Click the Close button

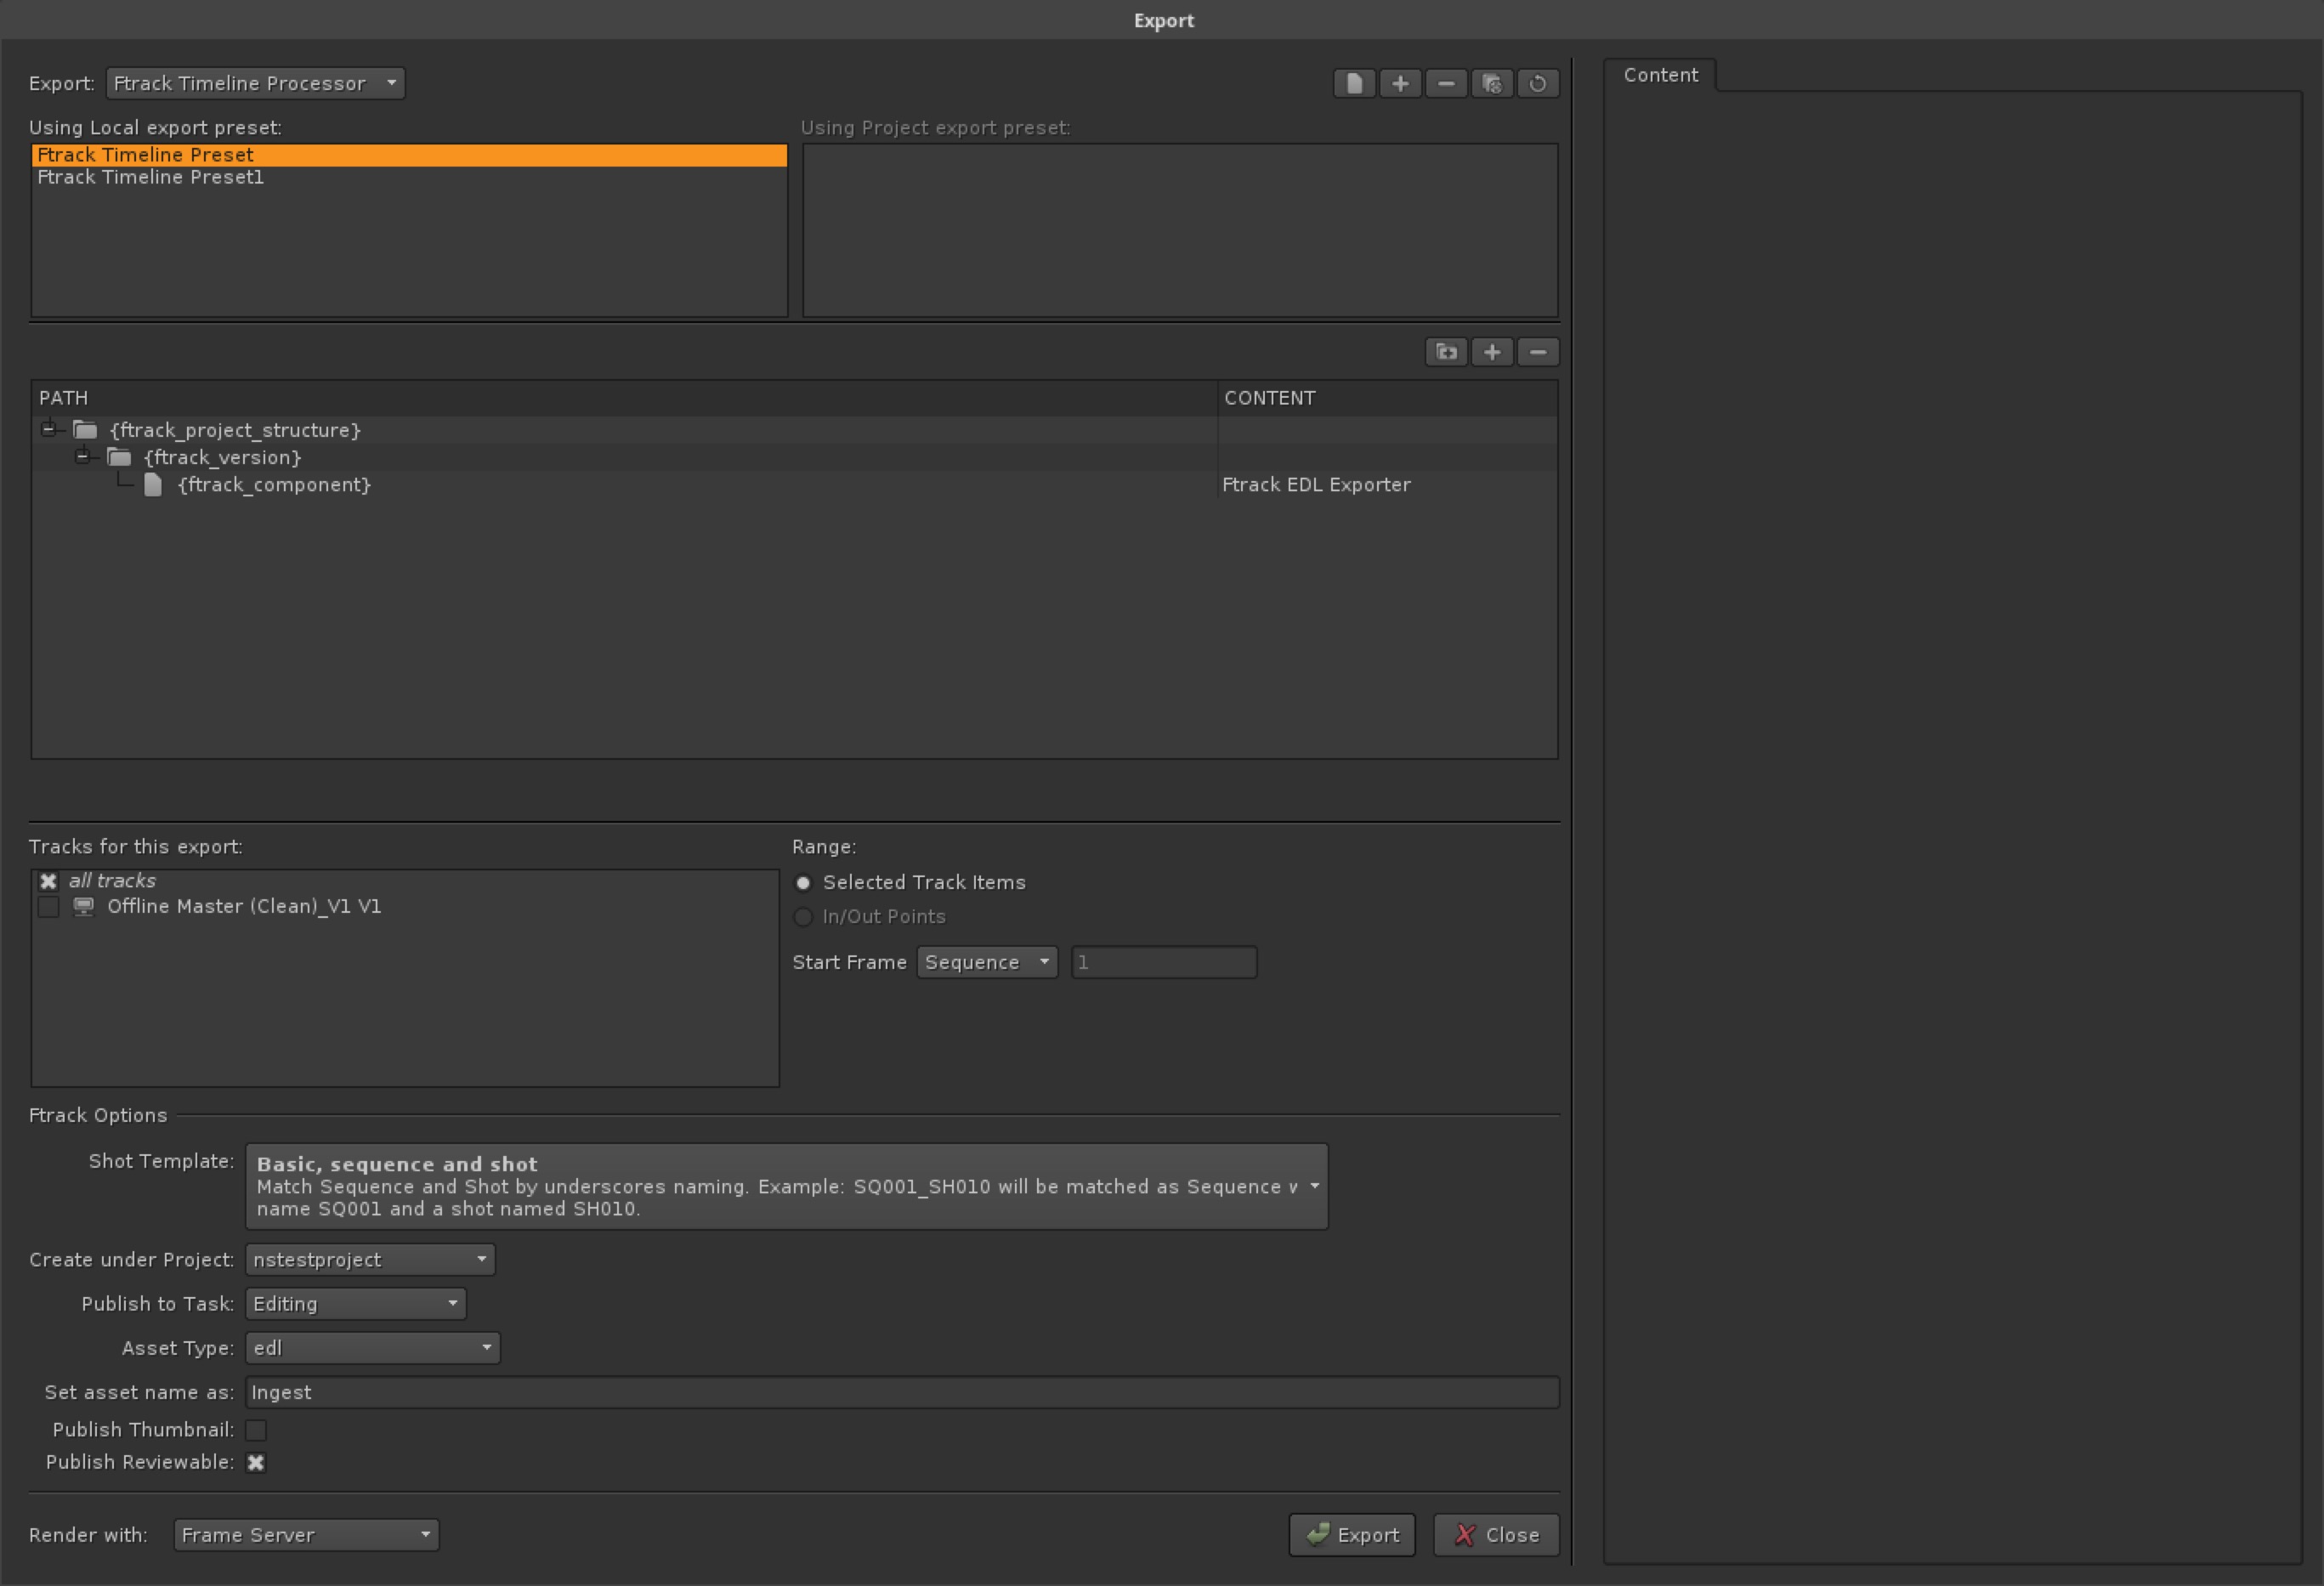point(1496,1535)
